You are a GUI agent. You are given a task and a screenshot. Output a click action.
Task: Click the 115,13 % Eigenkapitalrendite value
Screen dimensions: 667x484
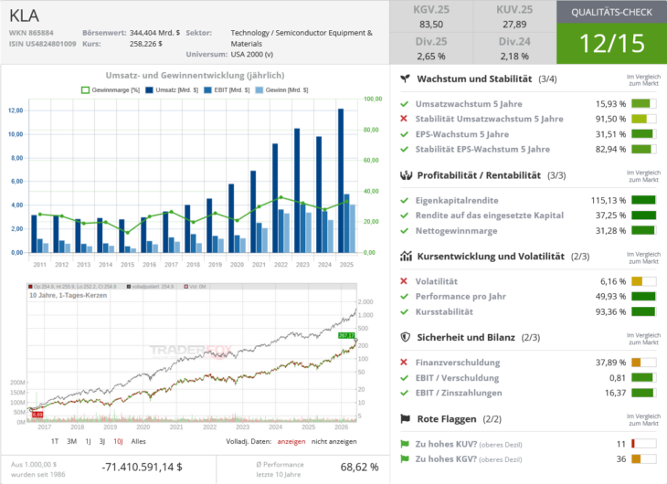609,200
